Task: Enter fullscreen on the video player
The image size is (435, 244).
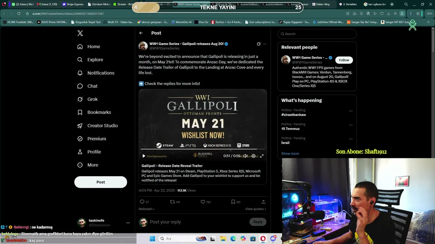Action: tap(262, 156)
